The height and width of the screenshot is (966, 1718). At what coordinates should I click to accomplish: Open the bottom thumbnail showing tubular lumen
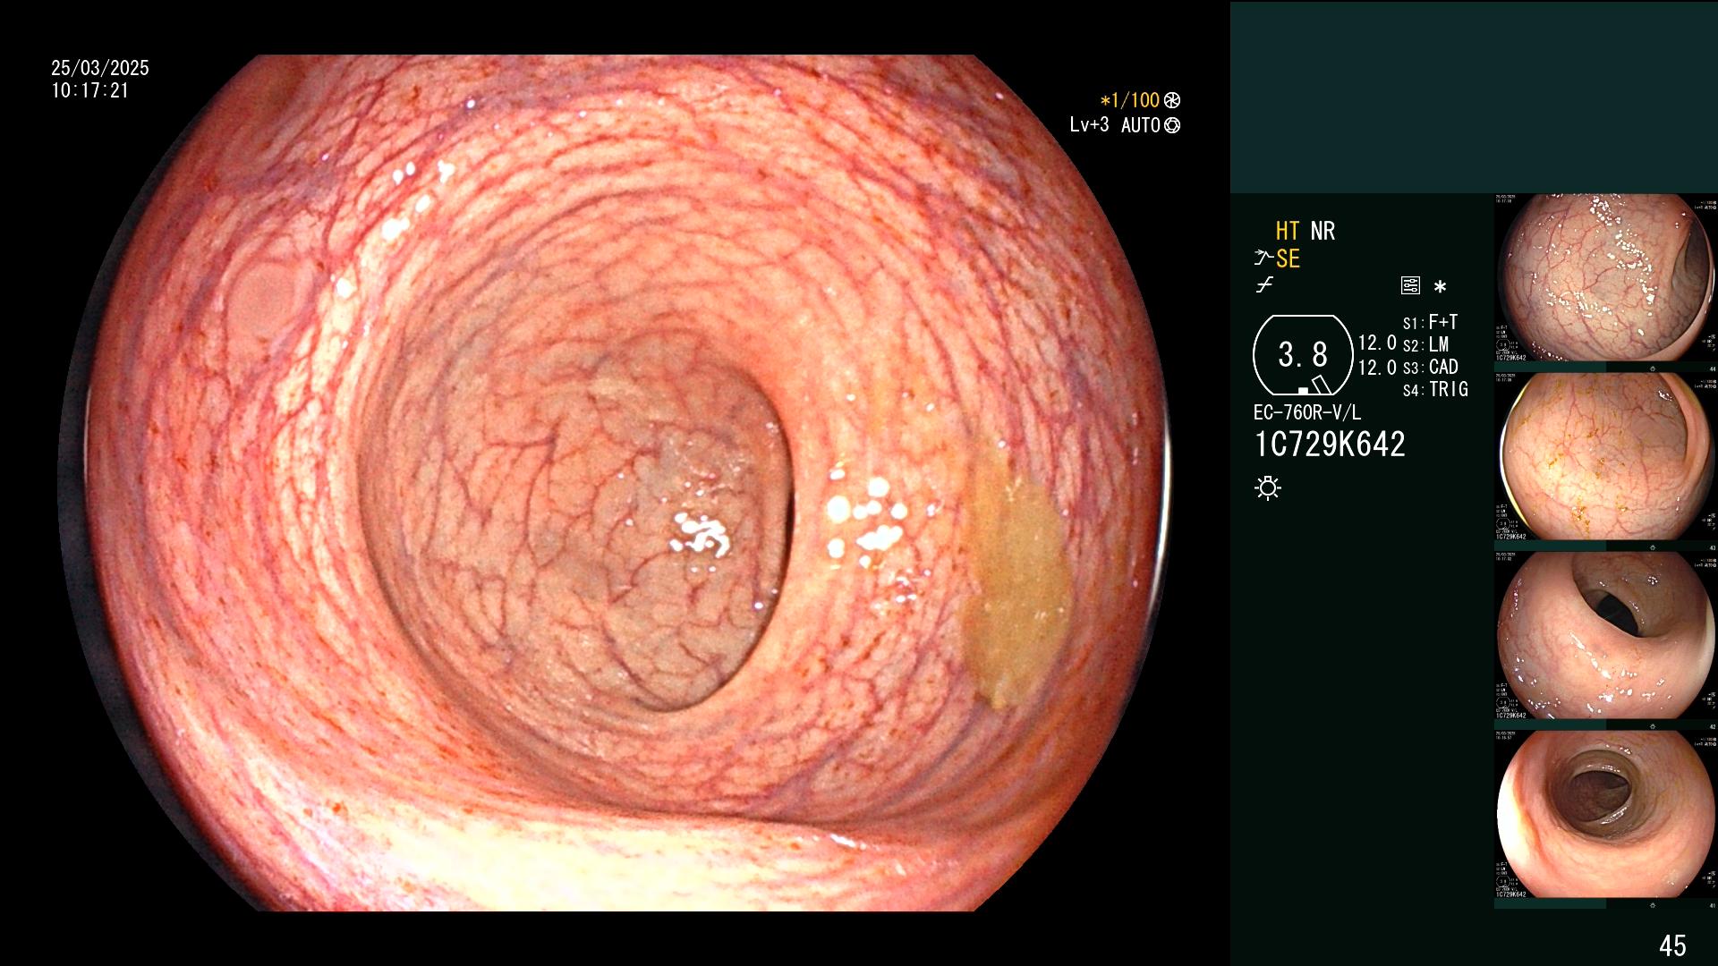coord(1606,815)
